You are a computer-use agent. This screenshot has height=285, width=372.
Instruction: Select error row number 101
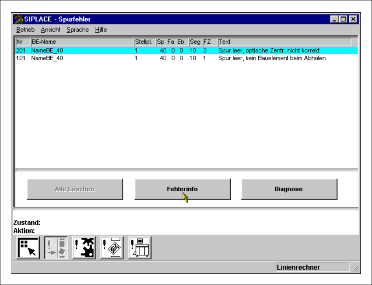click(186, 58)
